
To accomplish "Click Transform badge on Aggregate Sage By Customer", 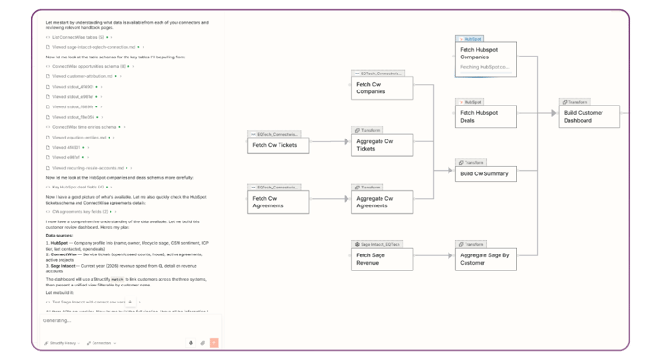I will (471, 244).
